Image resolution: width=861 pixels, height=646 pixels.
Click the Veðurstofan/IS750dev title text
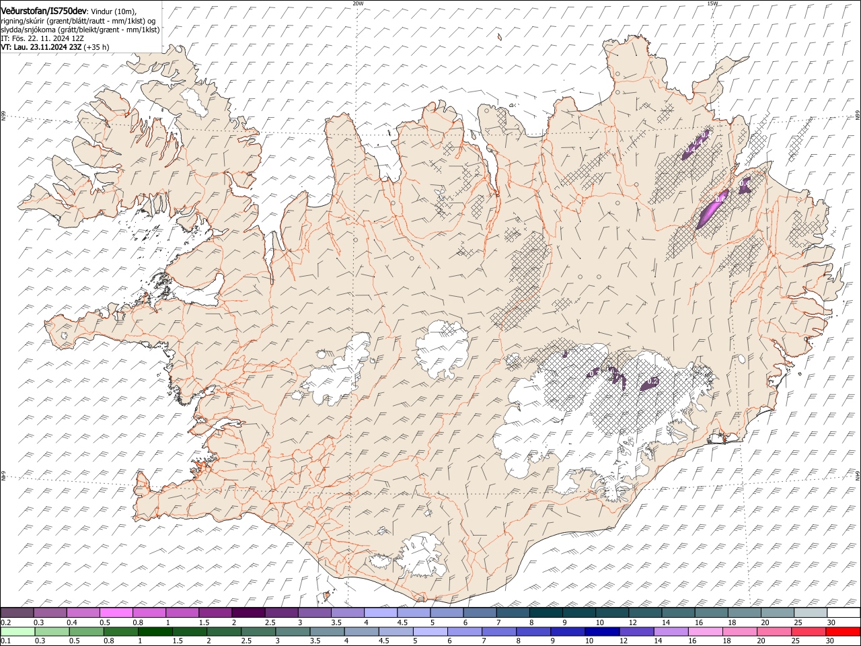(44, 10)
